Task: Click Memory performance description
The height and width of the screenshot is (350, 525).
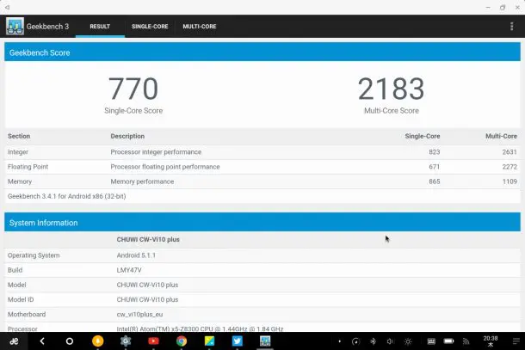Action: coord(142,181)
